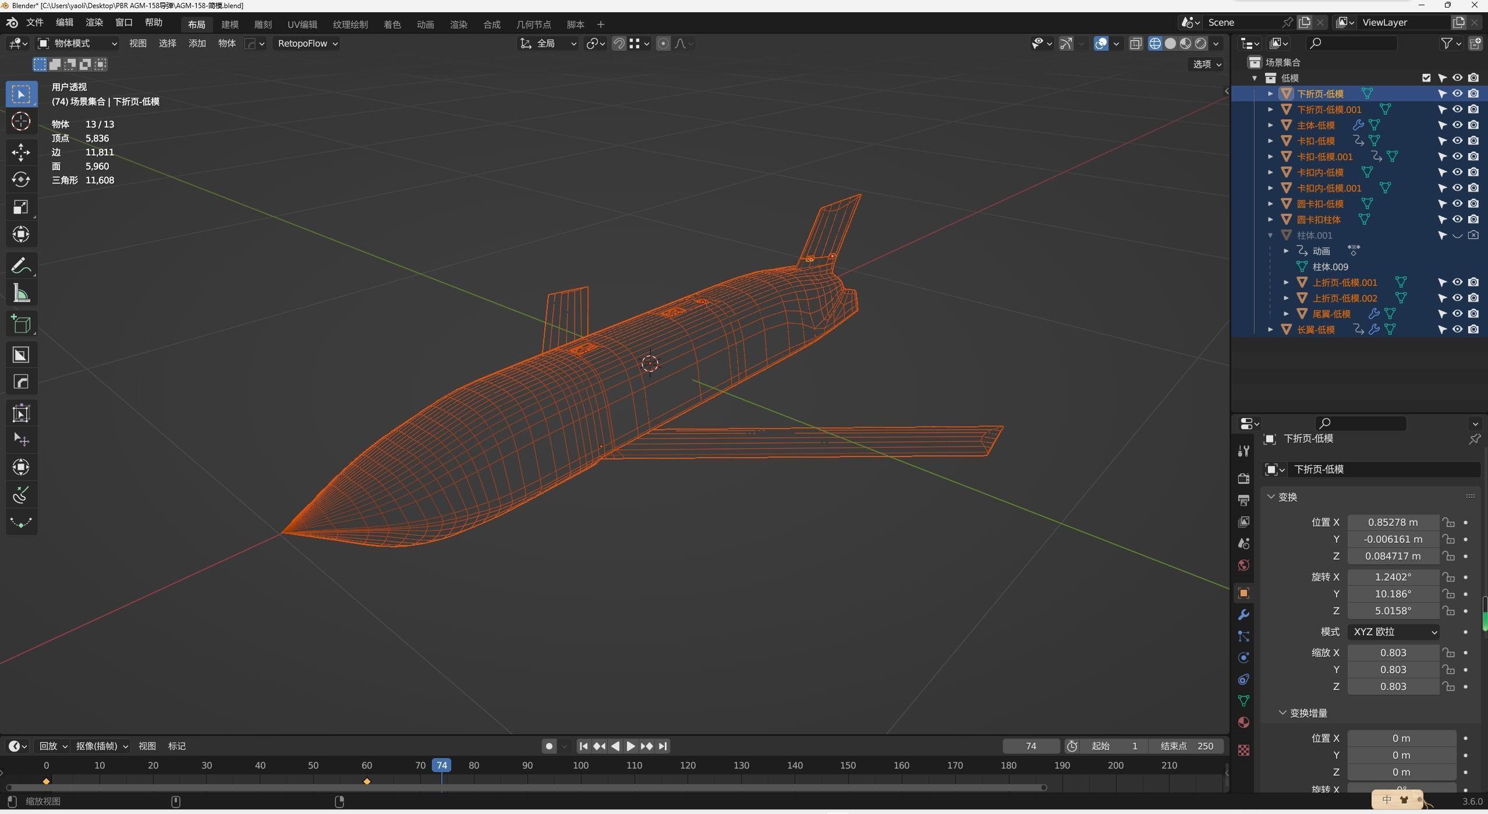Add a new workspace tab
Screen dimensions: 1488x814
pyautogui.click(x=601, y=24)
